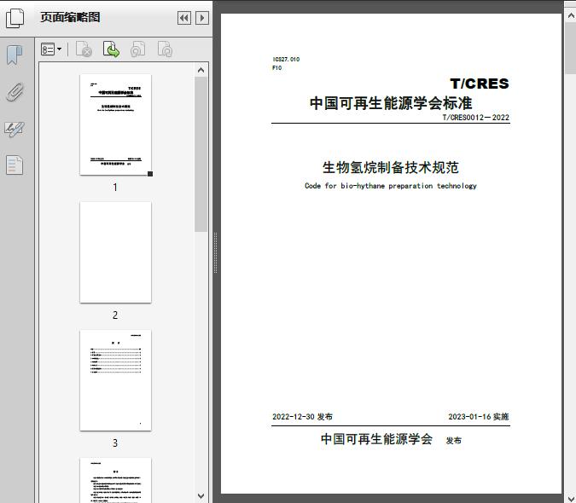Click the page thumbnails panel icon
This screenshot has height=503, width=576.
(x=15, y=18)
